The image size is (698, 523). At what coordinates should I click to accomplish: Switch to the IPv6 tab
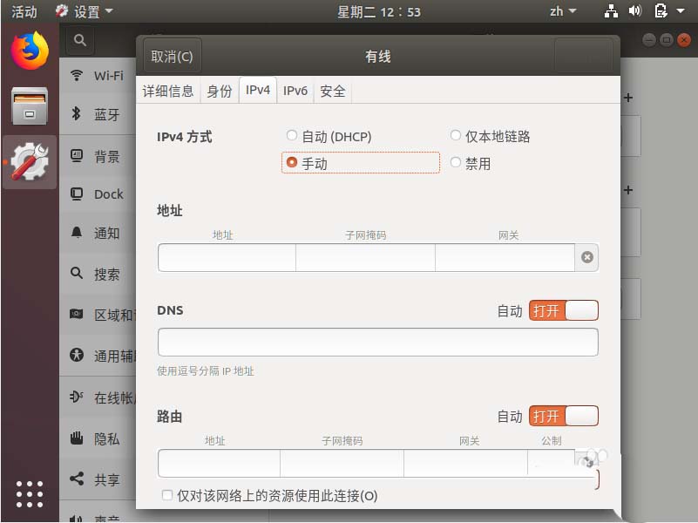(x=295, y=91)
